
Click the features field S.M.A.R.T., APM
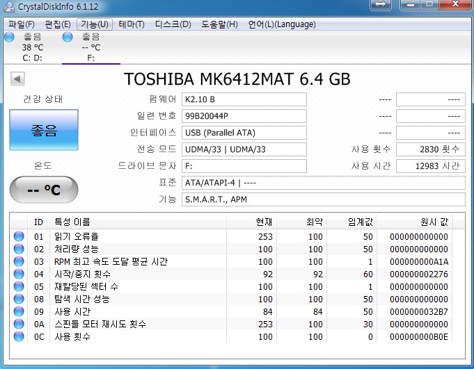click(x=324, y=199)
